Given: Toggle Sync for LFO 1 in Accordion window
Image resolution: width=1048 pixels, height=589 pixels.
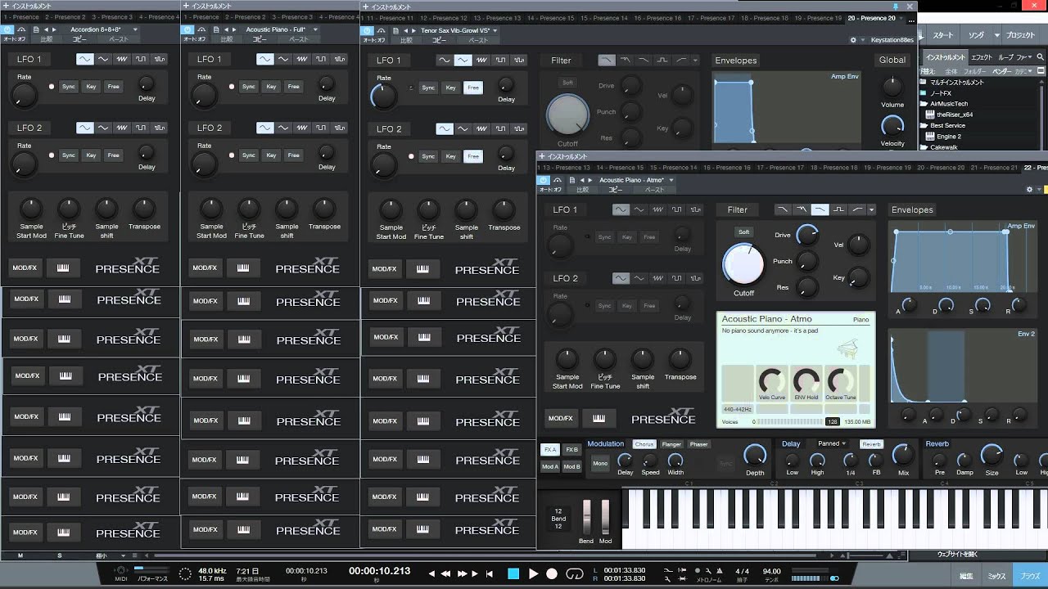Looking at the screenshot, I should (69, 87).
